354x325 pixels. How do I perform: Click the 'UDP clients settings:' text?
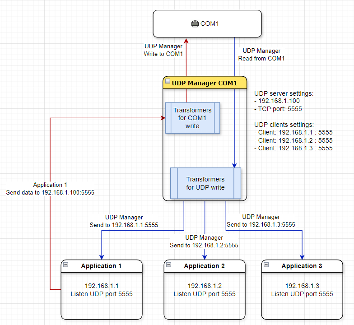284,125
